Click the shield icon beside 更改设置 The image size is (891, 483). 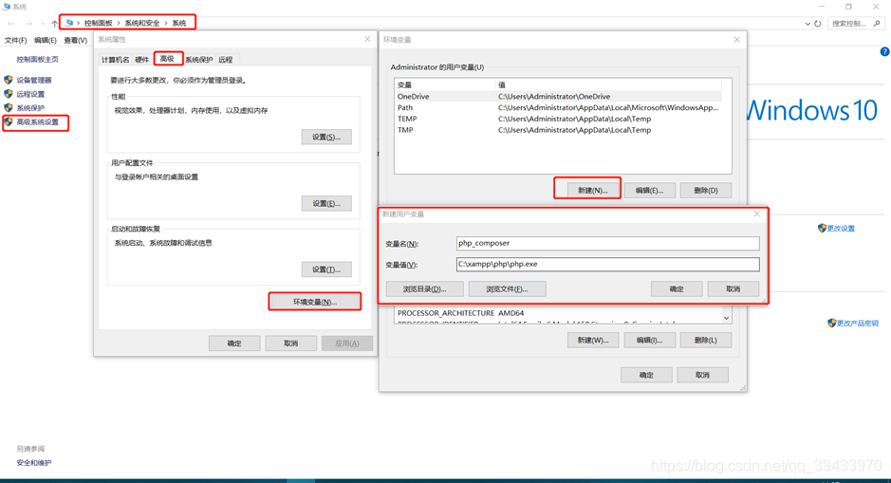click(x=822, y=228)
